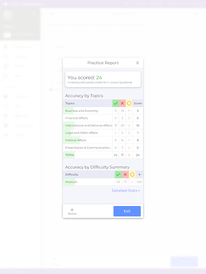This screenshot has height=274, width=206.
Task: Select the Political Affairs topic row
Action: tap(103, 140)
